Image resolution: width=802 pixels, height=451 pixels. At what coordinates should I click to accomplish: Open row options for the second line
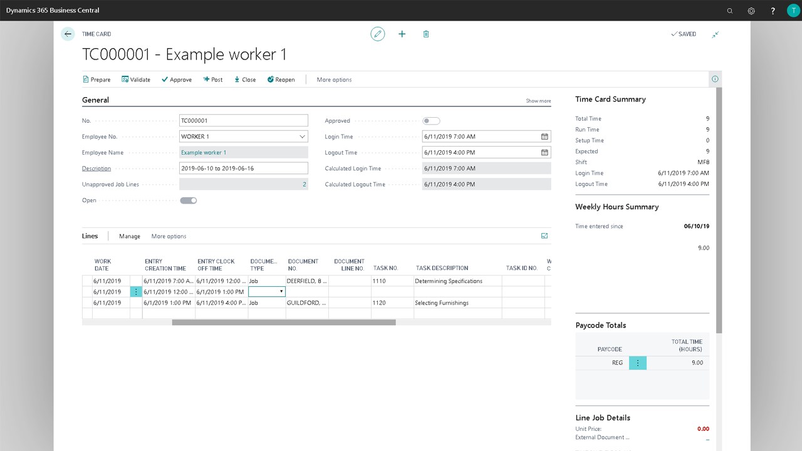[x=136, y=292]
